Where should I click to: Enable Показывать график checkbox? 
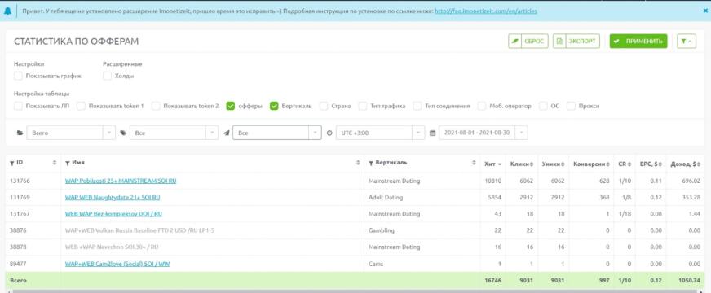coord(18,76)
